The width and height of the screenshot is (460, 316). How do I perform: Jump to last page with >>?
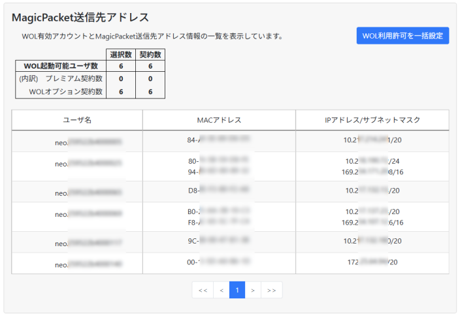point(272,290)
